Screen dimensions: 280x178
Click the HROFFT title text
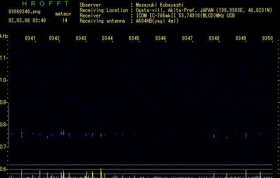(x=45, y=4)
